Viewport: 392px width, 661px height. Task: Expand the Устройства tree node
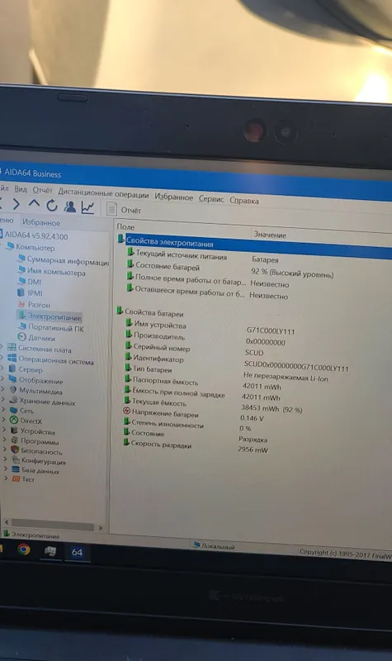tap(4, 430)
